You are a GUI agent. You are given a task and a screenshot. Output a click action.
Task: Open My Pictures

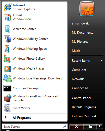[80, 42]
